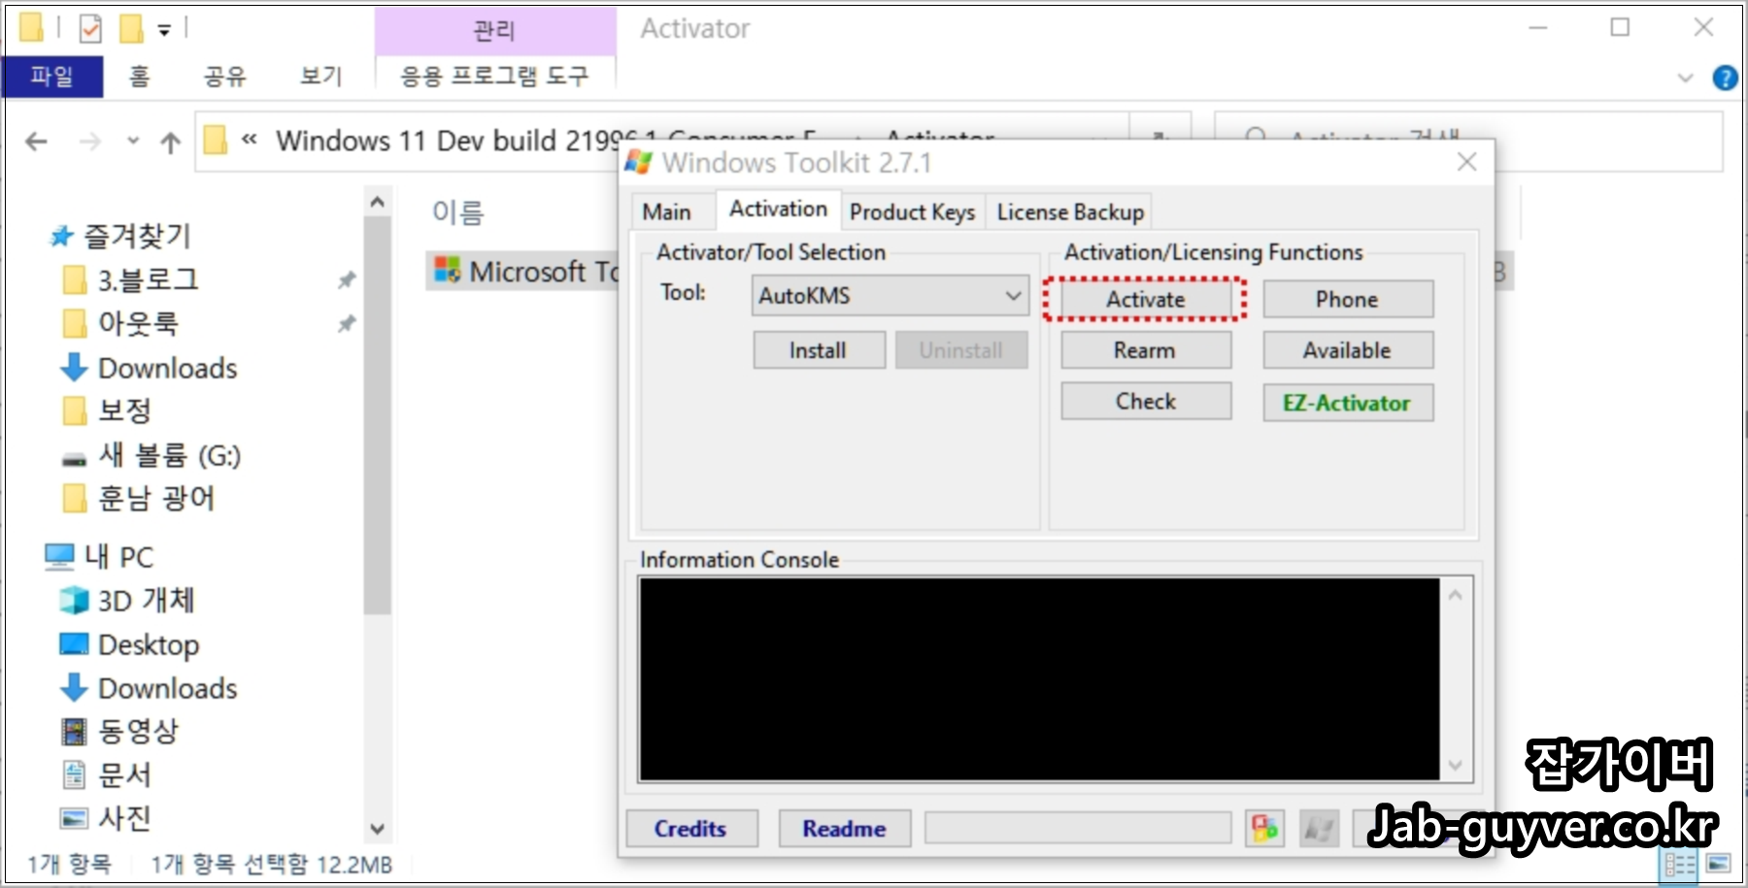Open the Credits page
The width and height of the screenshot is (1748, 888).
click(x=690, y=829)
